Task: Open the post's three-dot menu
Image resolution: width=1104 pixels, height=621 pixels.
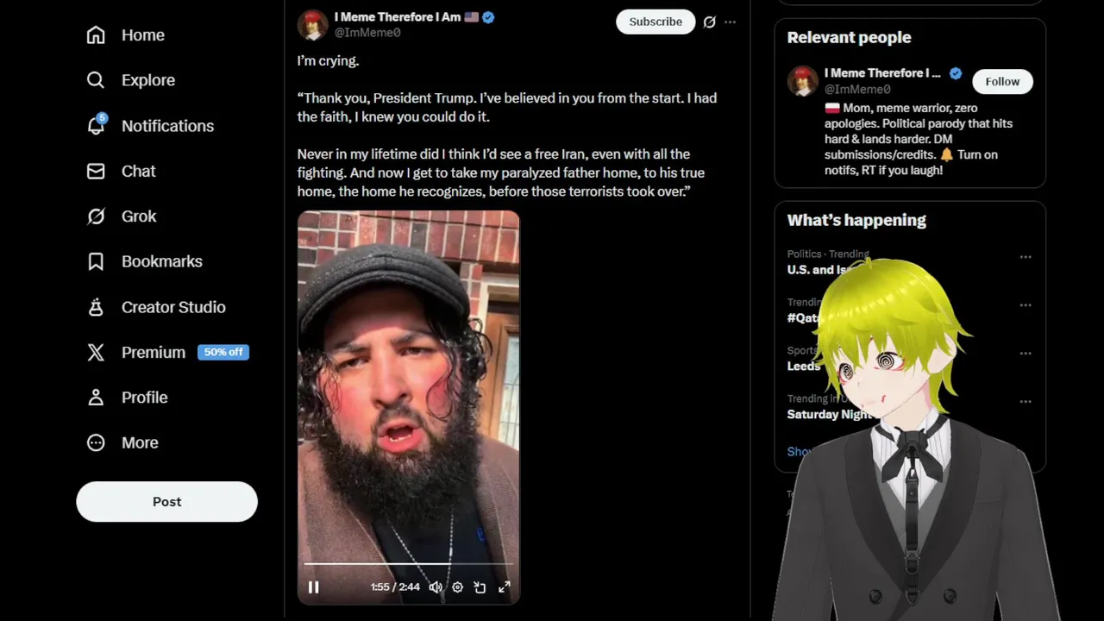Action: pyautogui.click(x=731, y=22)
